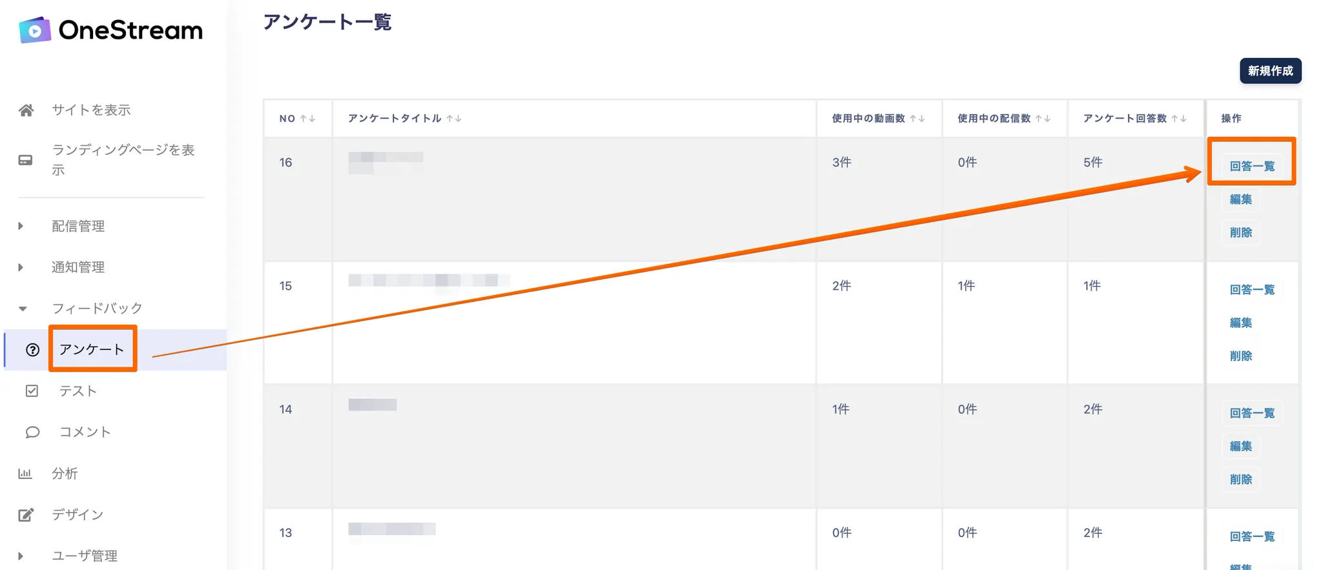
Task: Click the home icon for サイトを表示
Action: pyautogui.click(x=26, y=110)
